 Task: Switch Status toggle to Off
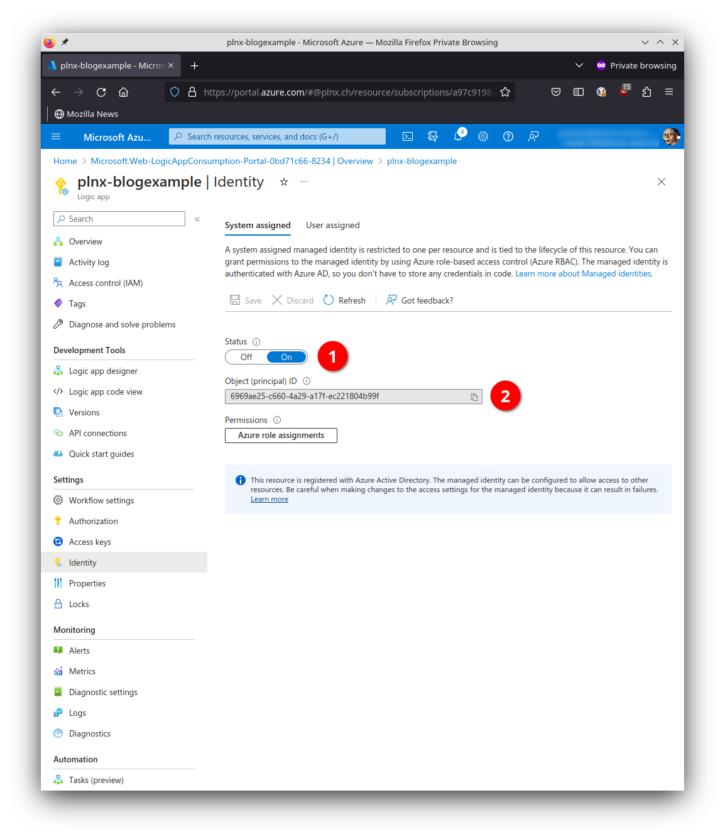click(x=246, y=357)
